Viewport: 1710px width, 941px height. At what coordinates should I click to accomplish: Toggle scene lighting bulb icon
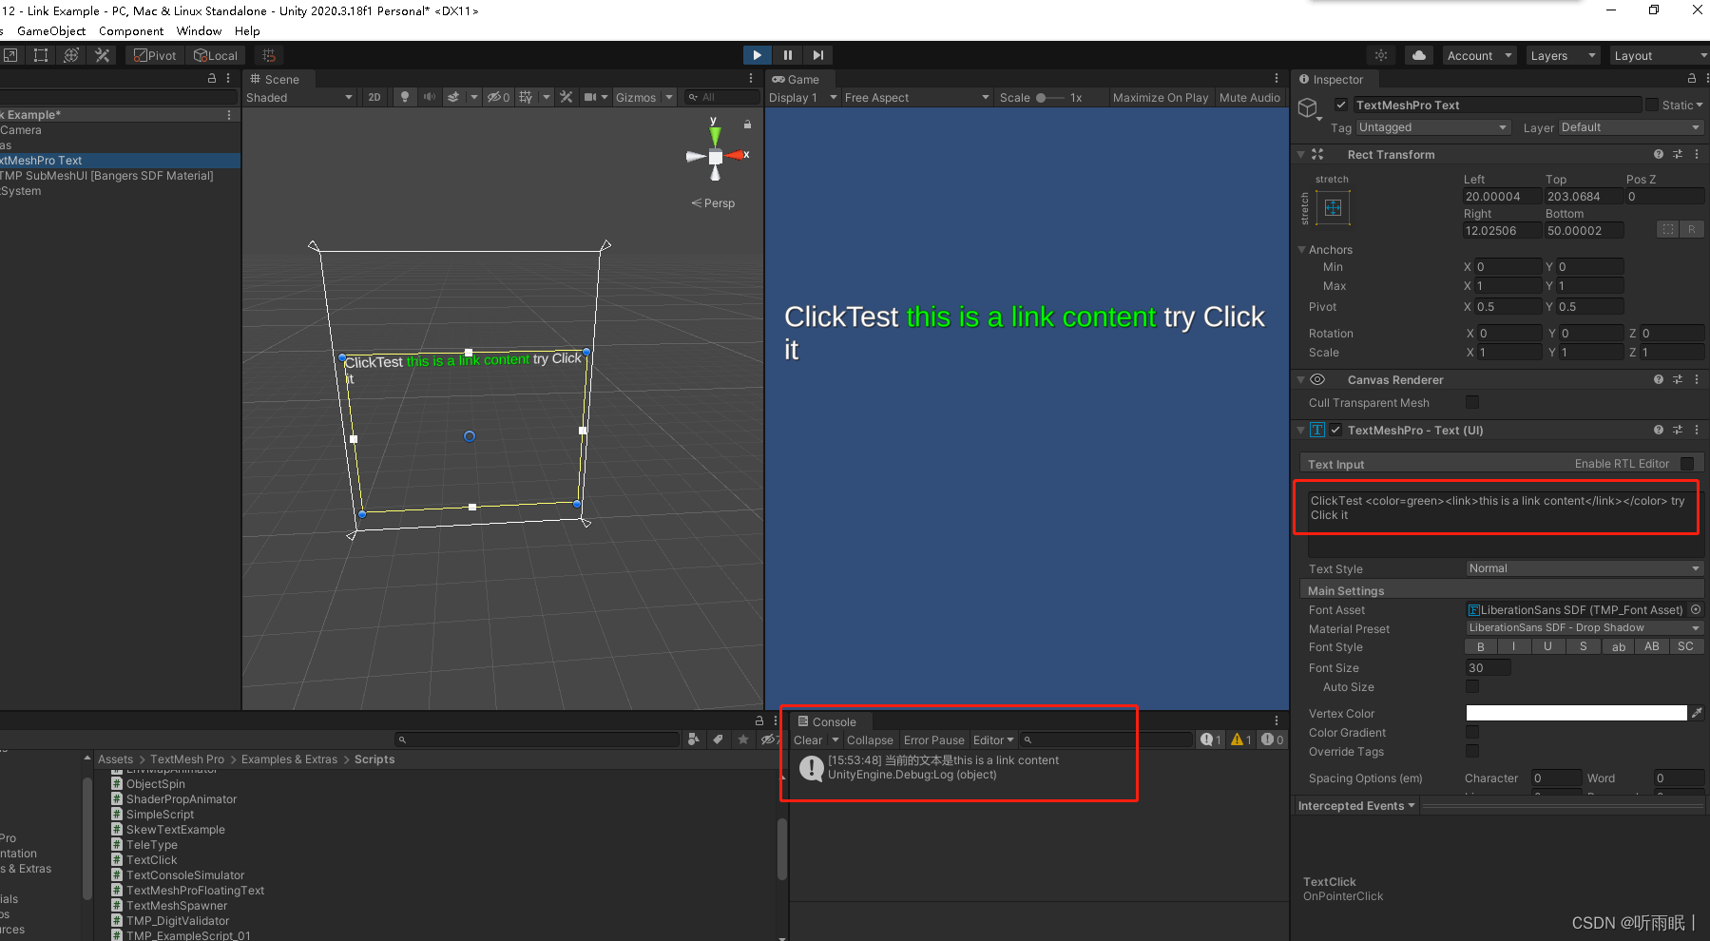click(405, 97)
